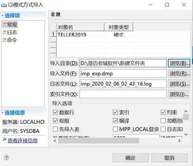Click the 对象名 column header
193x166 pixels.
(80, 27)
